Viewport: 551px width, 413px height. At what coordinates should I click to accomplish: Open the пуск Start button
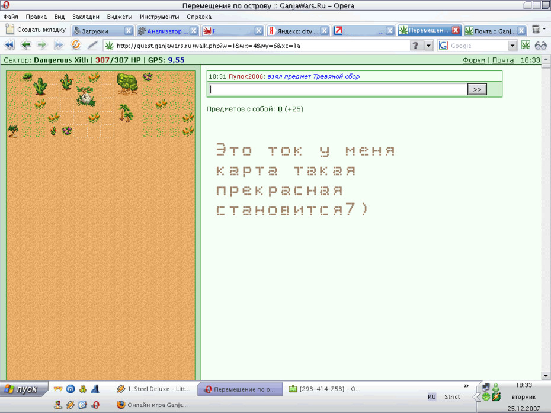point(23,389)
